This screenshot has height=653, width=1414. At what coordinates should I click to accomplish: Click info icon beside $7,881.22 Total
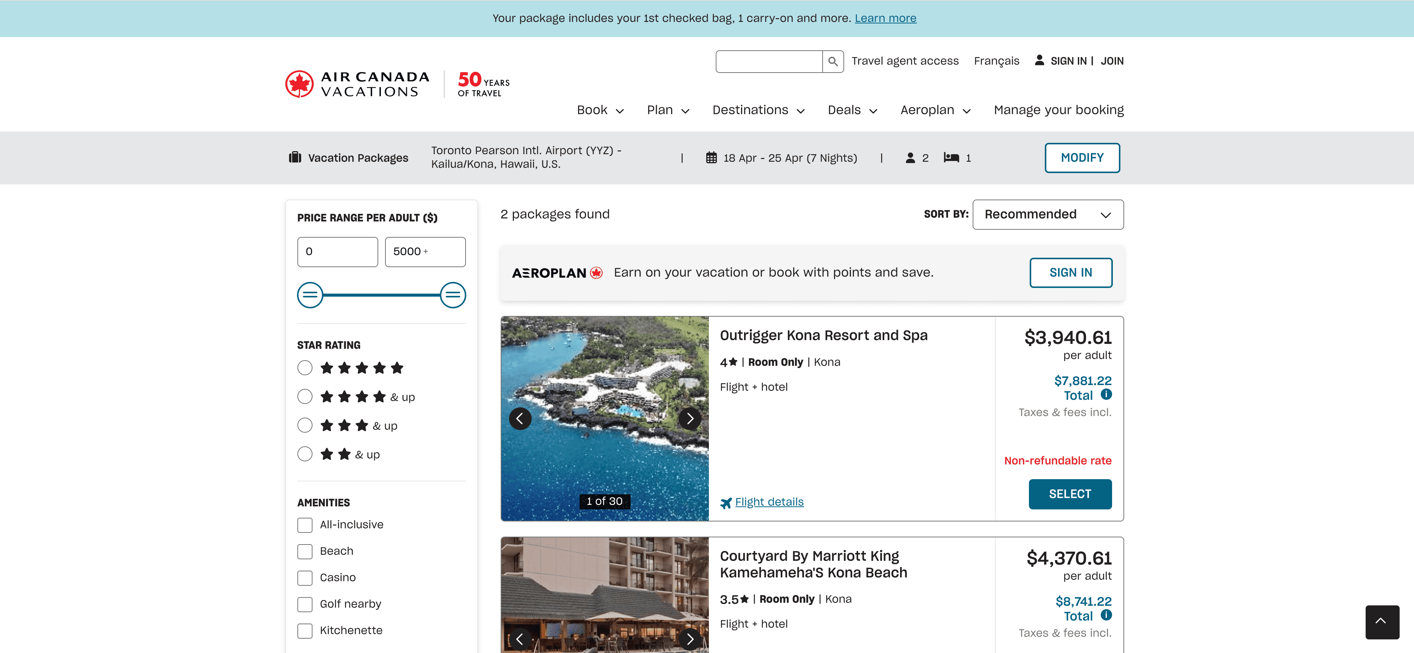[x=1106, y=395]
